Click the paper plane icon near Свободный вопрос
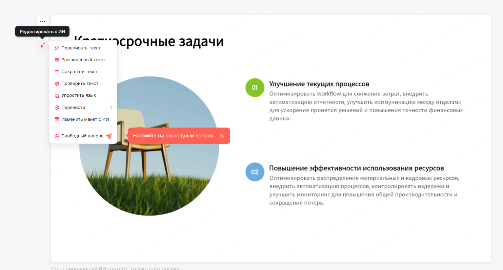Screen dimensions: 503x270 pos(108,136)
